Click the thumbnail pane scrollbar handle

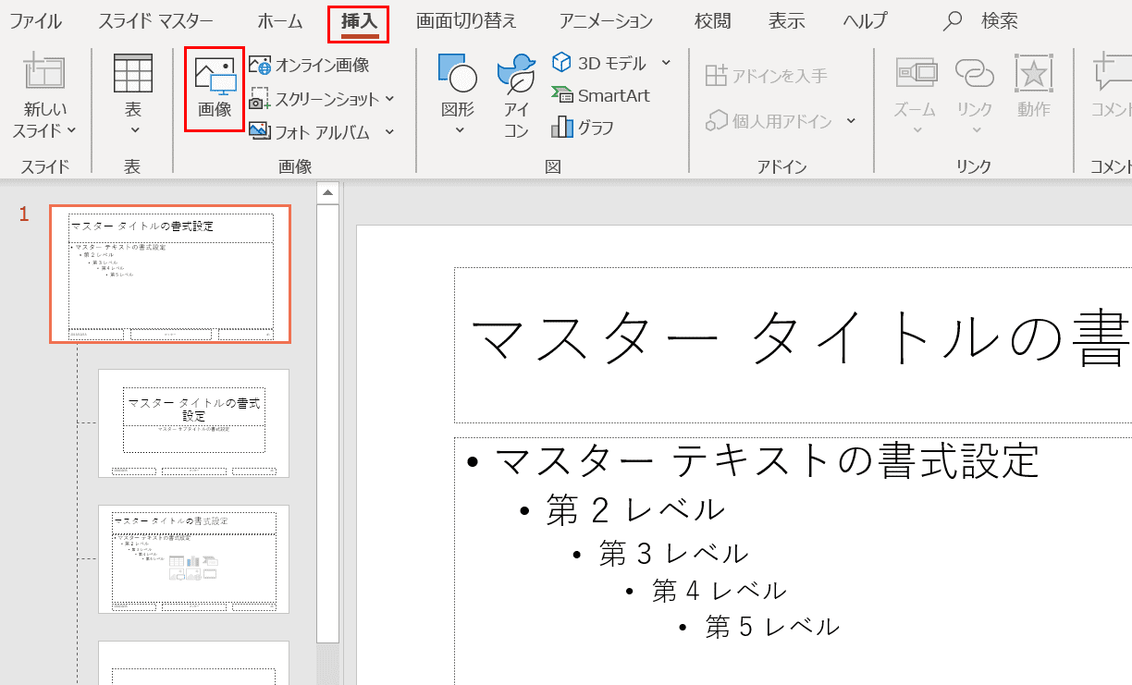coord(327,423)
